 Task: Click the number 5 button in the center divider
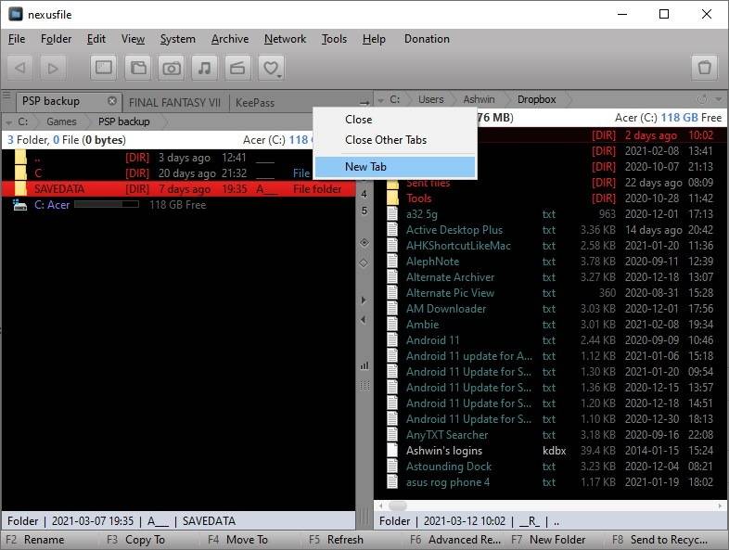pyautogui.click(x=364, y=211)
